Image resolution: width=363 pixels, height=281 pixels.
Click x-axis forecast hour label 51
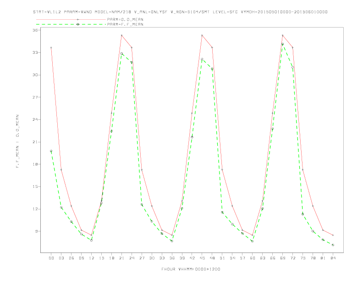[222, 258]
